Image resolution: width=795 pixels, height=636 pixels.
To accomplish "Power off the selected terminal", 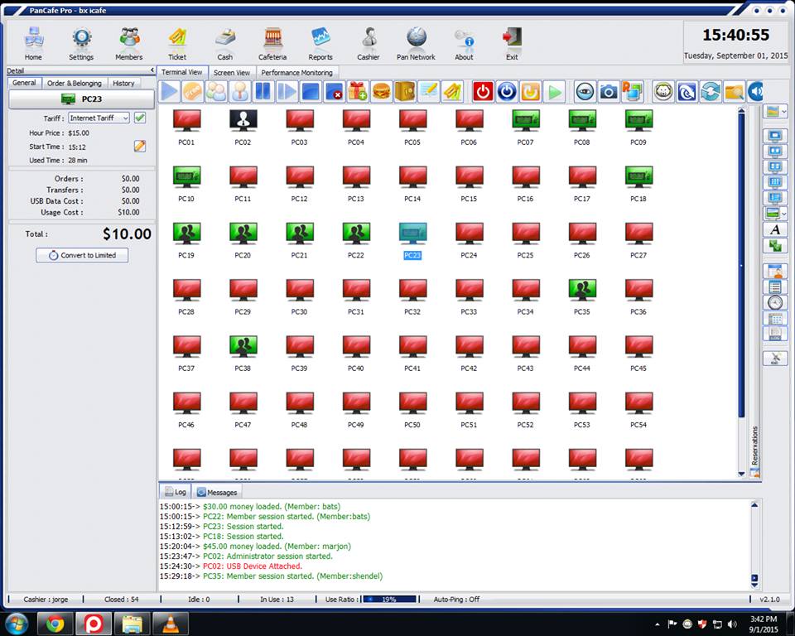I will (x=483, y=92).
